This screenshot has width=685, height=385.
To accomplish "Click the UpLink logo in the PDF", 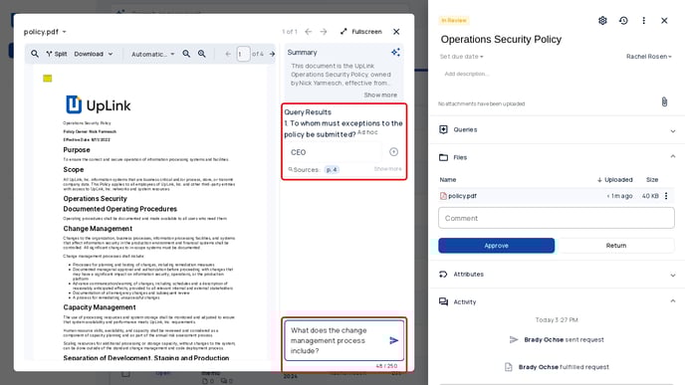I will click(99, 104).
